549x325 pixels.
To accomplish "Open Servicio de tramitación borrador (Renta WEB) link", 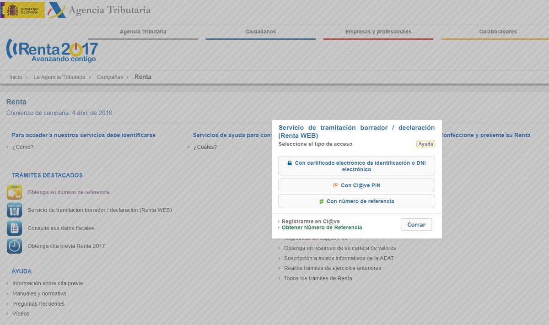I will point(100,210).
